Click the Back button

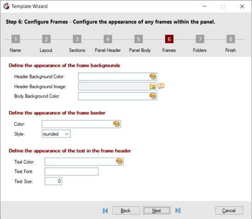(x=126, y=211)
